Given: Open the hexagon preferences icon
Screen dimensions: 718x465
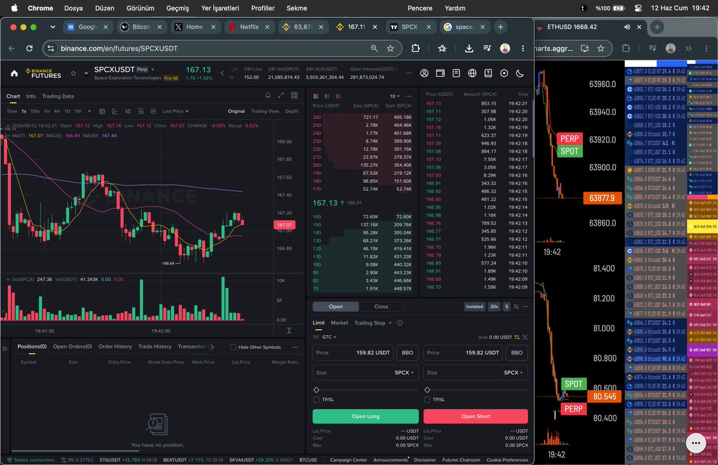Looking at the screenshot, I should tap(504, 73).
